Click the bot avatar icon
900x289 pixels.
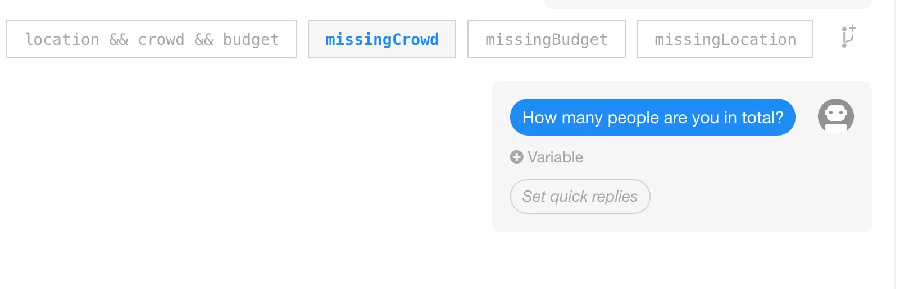tap(835, 116)
